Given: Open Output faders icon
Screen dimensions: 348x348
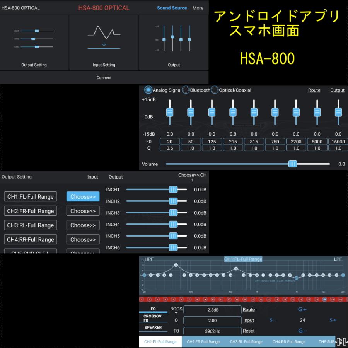Looking at the screenshot, I should pos(173,38).
